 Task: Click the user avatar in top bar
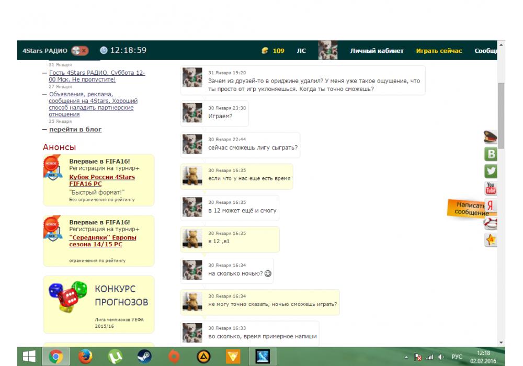(x=328, y=50)
